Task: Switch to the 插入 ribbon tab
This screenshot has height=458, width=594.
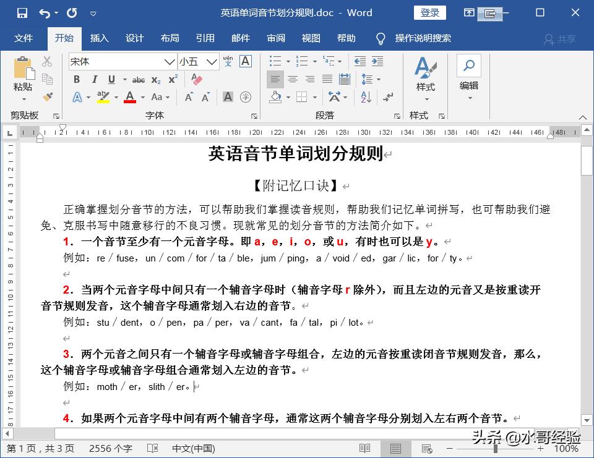Action: pyautogui.click(x=99, y=38)
